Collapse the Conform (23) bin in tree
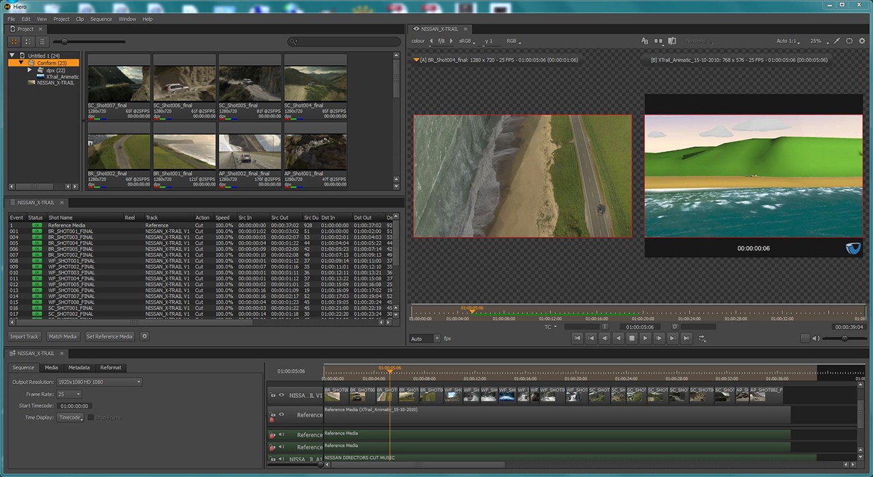873x477 pixels. tap(21, 62)
